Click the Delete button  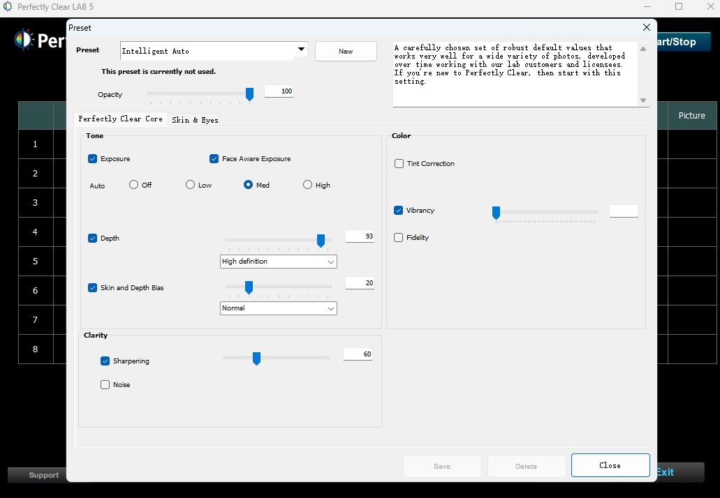pos(526,466)
